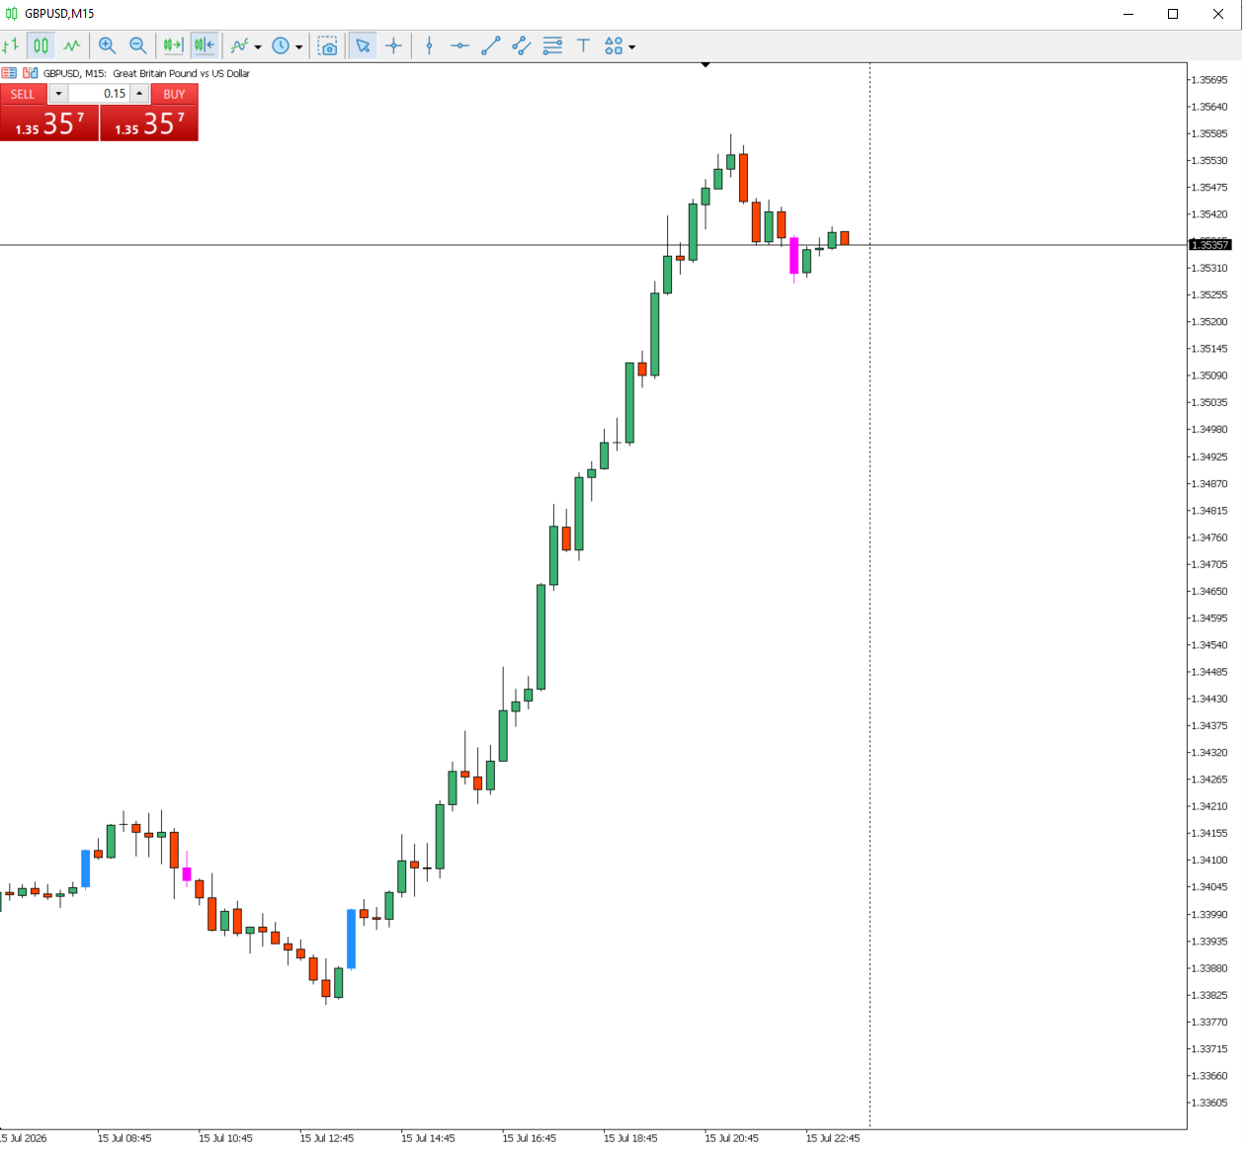Draw a vertical line on chart
The width and height of the screenshot is (1248, 1153).
click(429, 45)
